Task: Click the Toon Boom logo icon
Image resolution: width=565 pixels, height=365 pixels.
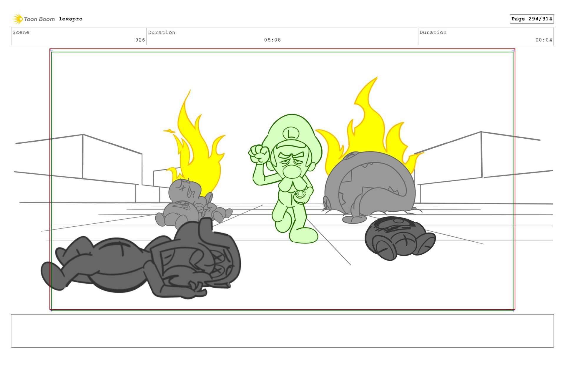Action: [18, 19]
